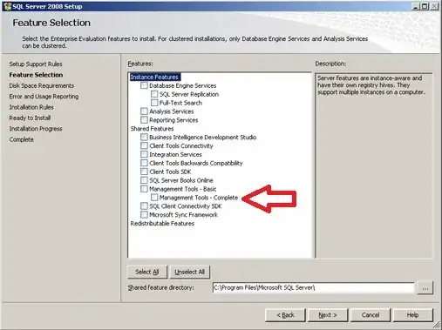442x330 pixels.
Task: Click the Setup Support Rules step
Action: pyautogui.click(x=36, y=64)
